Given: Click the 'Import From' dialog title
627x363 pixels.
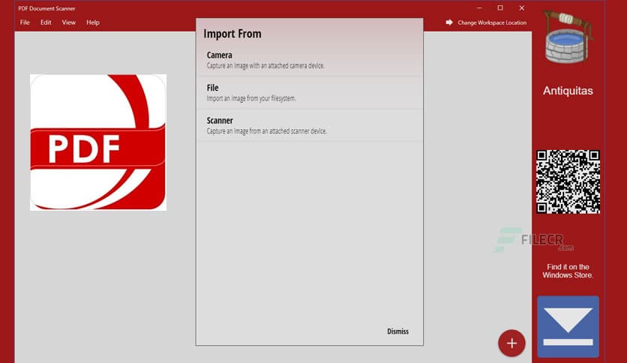Looking at the screenshot, I should coord(232,34).
